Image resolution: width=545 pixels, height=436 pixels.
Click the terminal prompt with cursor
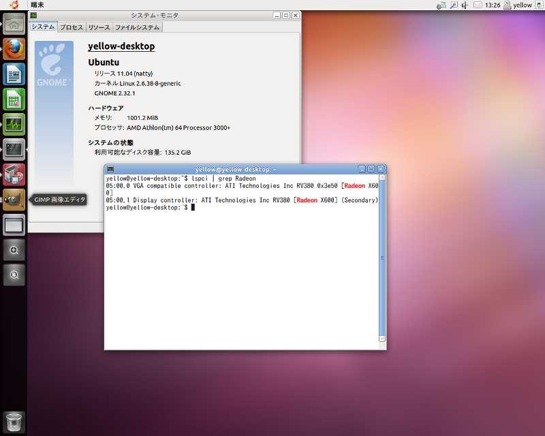(x=150, y=208)
